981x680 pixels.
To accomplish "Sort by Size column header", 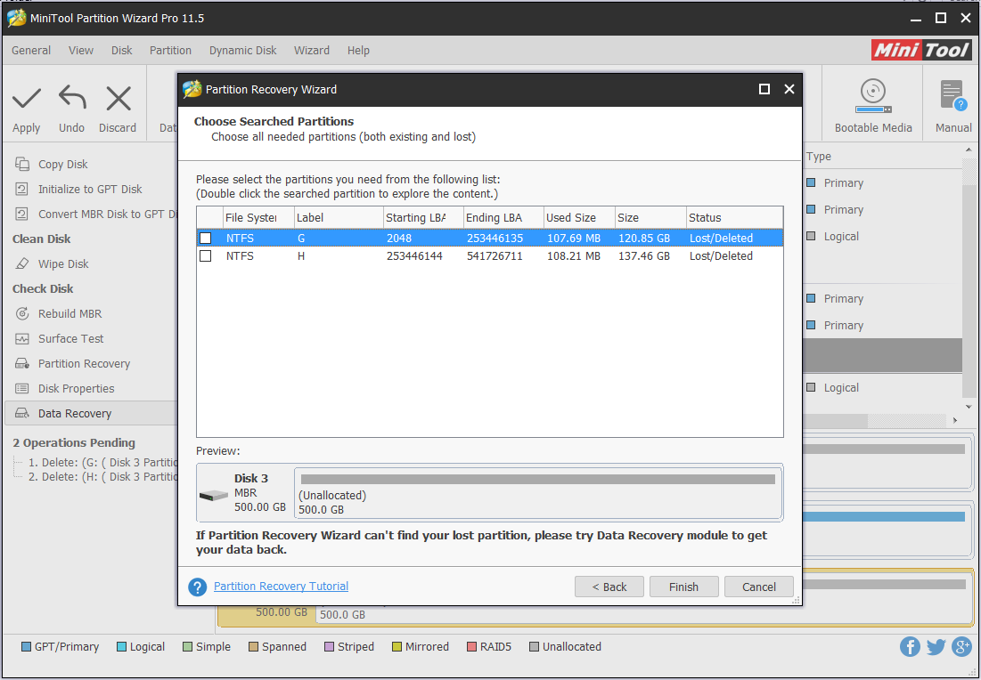I will coord(650,217).
